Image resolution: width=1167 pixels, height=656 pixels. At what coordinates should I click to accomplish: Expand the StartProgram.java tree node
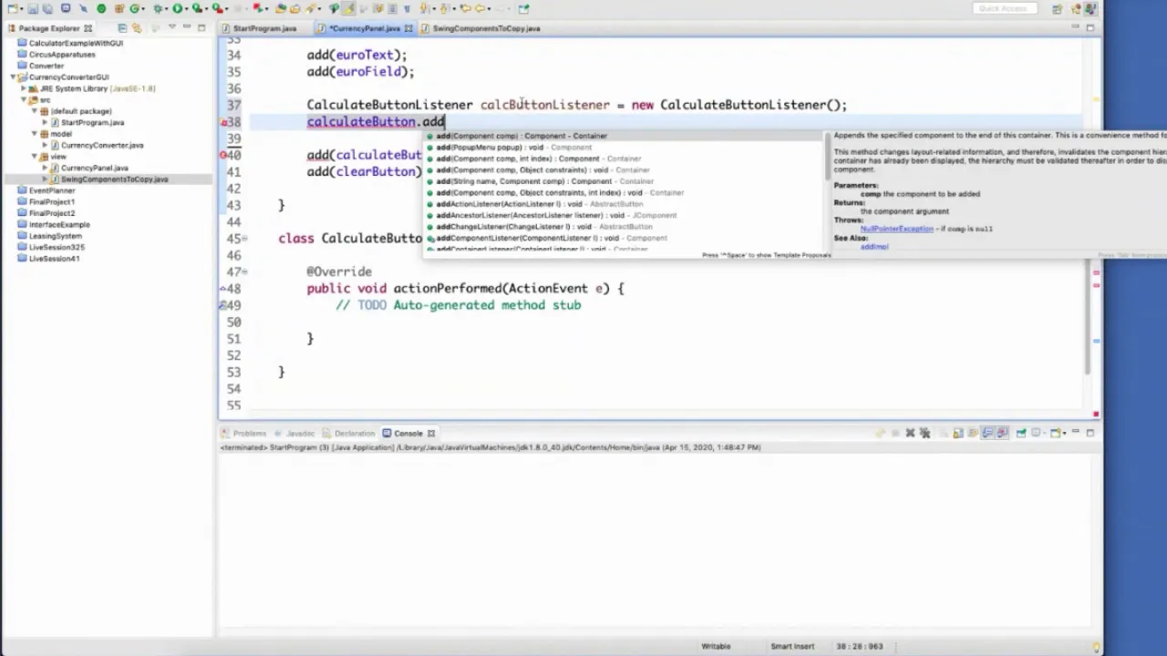click(46, 123)
